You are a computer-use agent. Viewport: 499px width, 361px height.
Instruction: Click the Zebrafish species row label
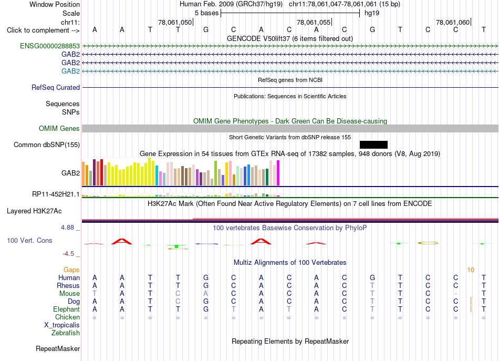tap(66, 333)
